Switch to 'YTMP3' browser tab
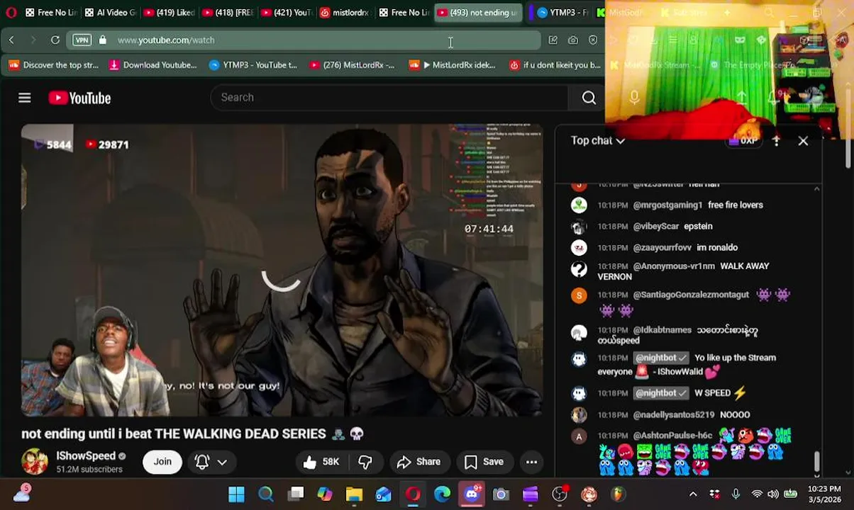This screenshot has width=854, height=510. 562,13
